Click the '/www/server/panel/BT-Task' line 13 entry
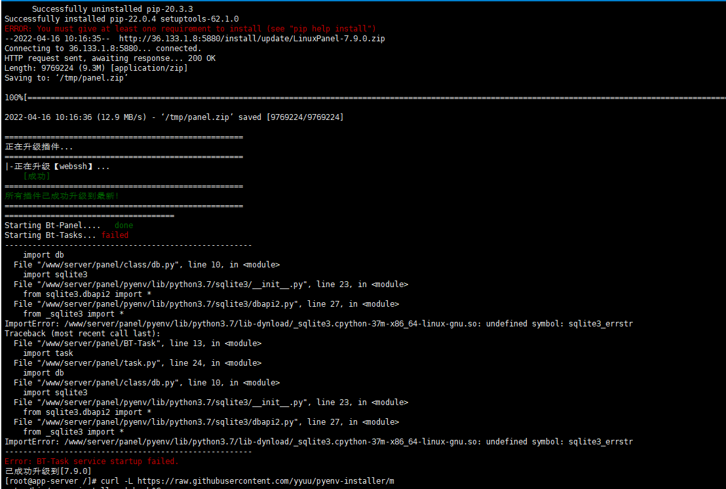The image size is (726, 489). 138,343
